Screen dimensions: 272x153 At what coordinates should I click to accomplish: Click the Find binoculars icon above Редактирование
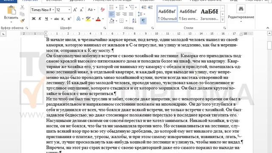coord(241,8)
